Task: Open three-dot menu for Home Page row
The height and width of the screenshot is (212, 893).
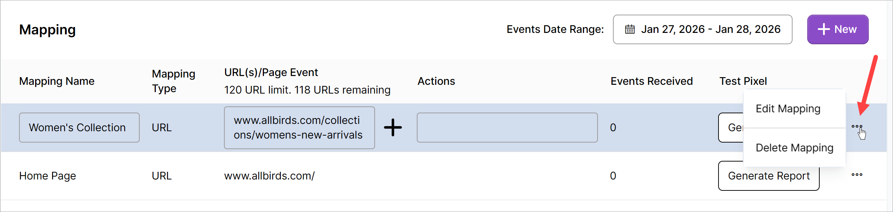Action: tap(857, 175)
